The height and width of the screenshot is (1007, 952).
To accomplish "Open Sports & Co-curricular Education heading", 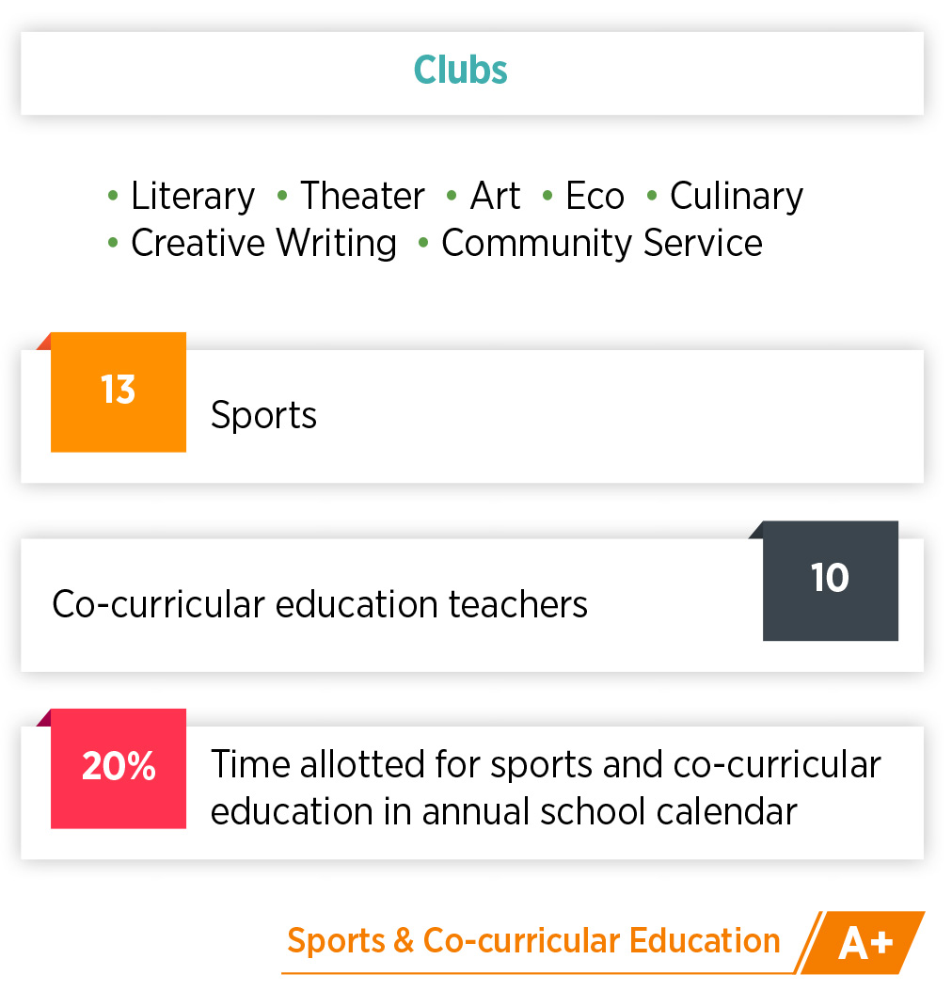I will 533,941.
